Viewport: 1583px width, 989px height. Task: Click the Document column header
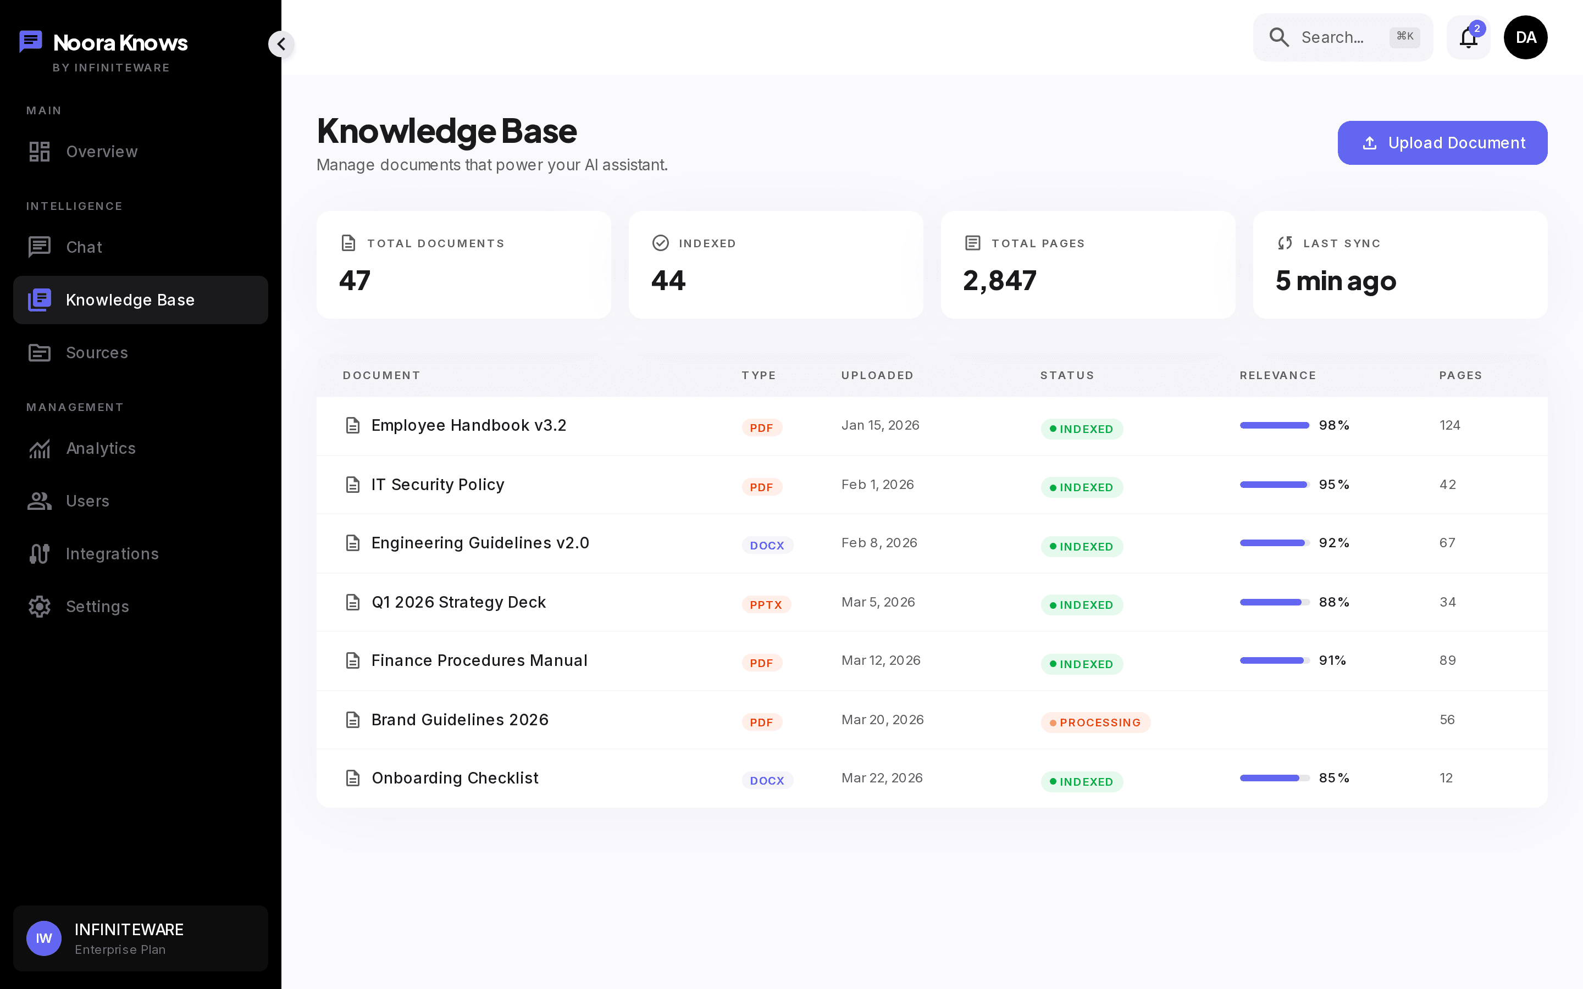tap(381, 375)
